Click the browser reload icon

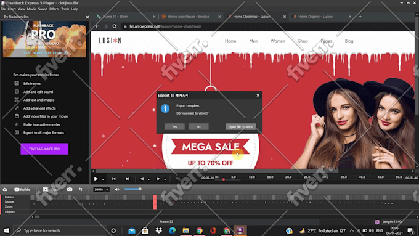115,26
